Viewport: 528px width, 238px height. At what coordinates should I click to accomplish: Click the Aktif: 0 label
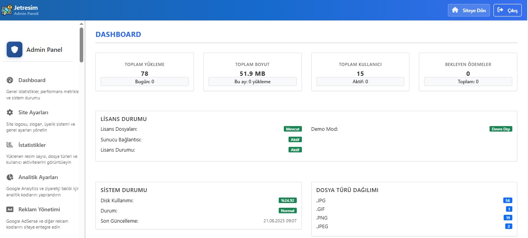coord(360,82)
